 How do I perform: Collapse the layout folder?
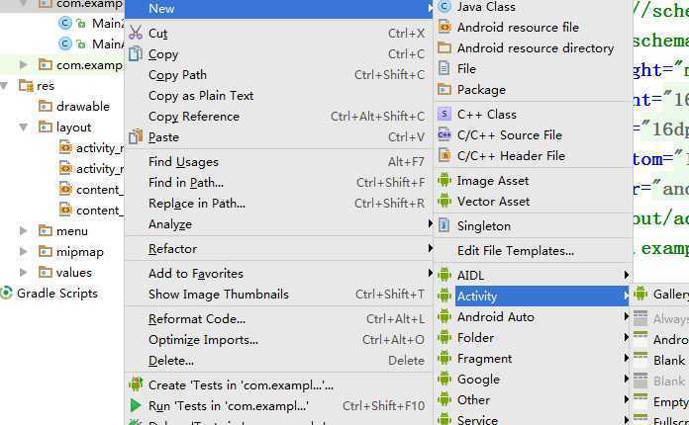[24, 127]
